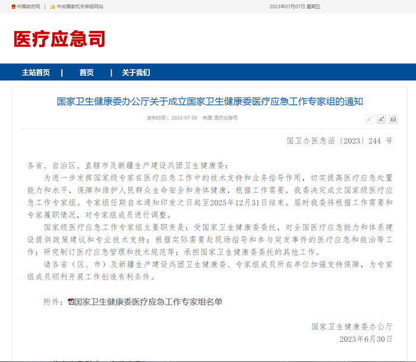Decrease font size with the A- icon

pyautogui.click(x=369, y=119)
